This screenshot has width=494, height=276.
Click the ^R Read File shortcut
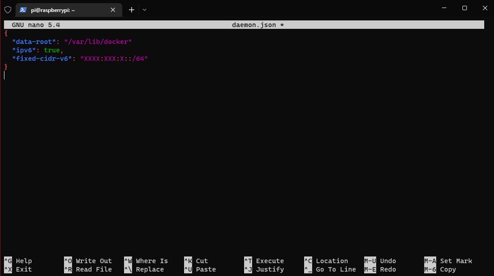click(88, 269)
